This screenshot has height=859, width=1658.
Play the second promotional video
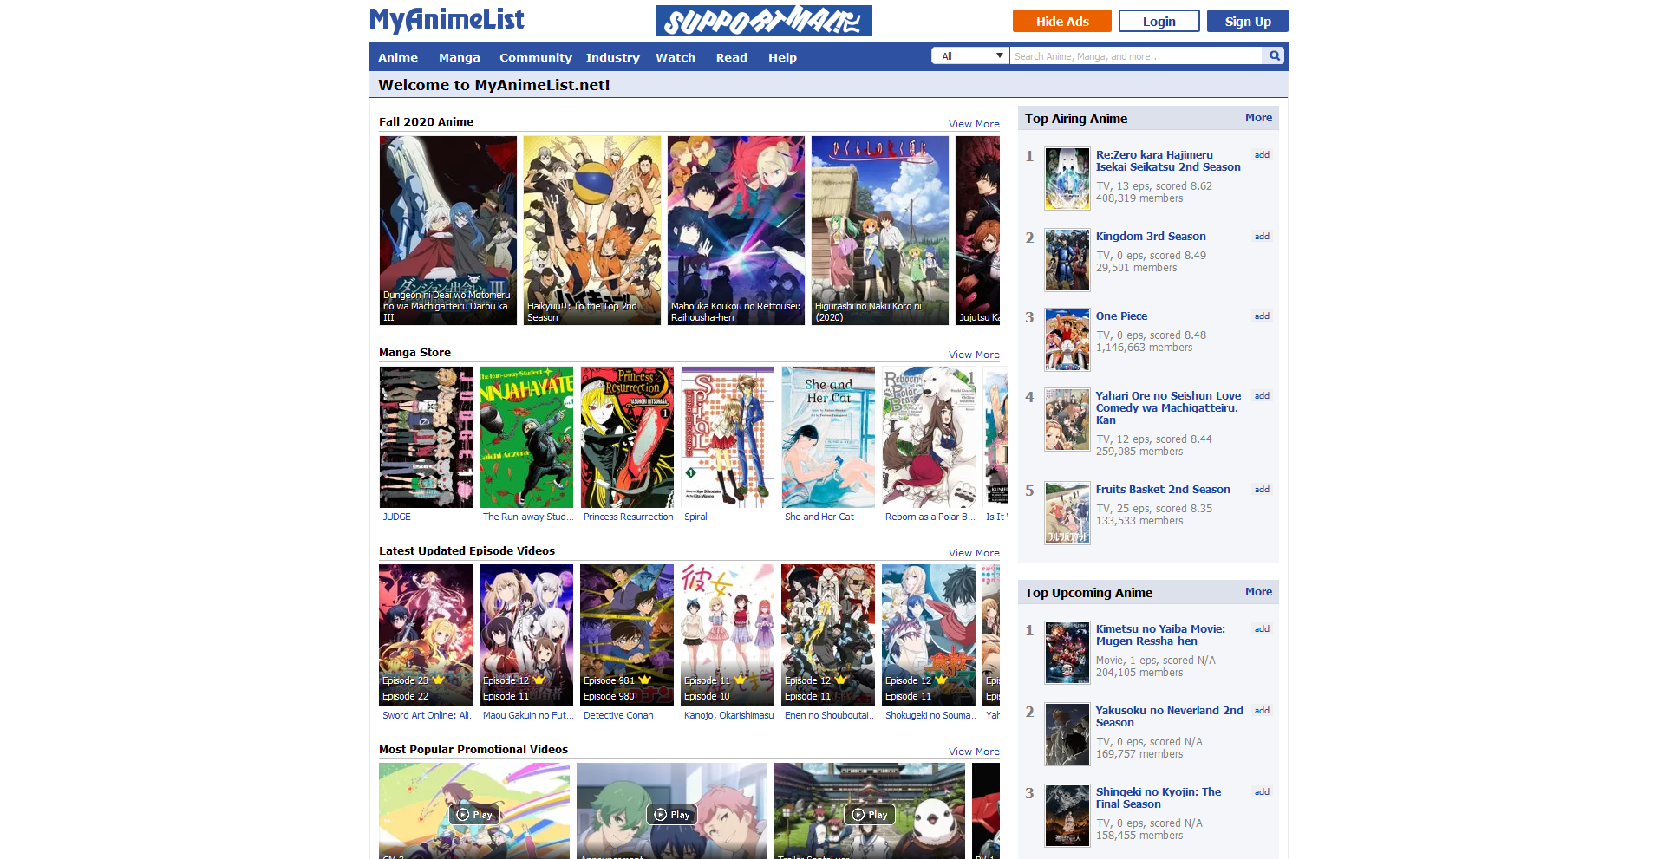[672, 814]
